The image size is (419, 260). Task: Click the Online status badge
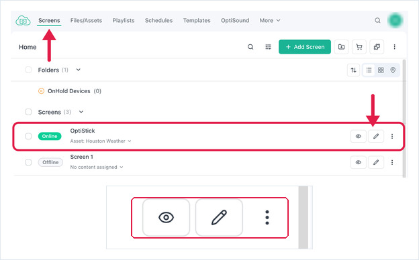click(50, 136)
